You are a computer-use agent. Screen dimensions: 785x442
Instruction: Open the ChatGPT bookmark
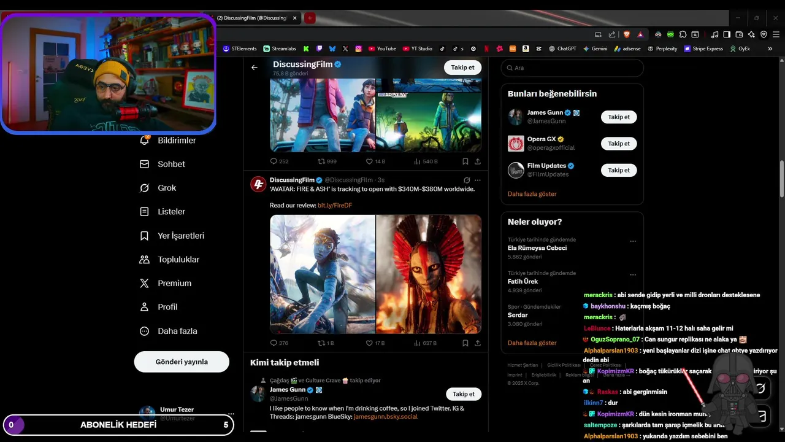click(x=562, y=48)
